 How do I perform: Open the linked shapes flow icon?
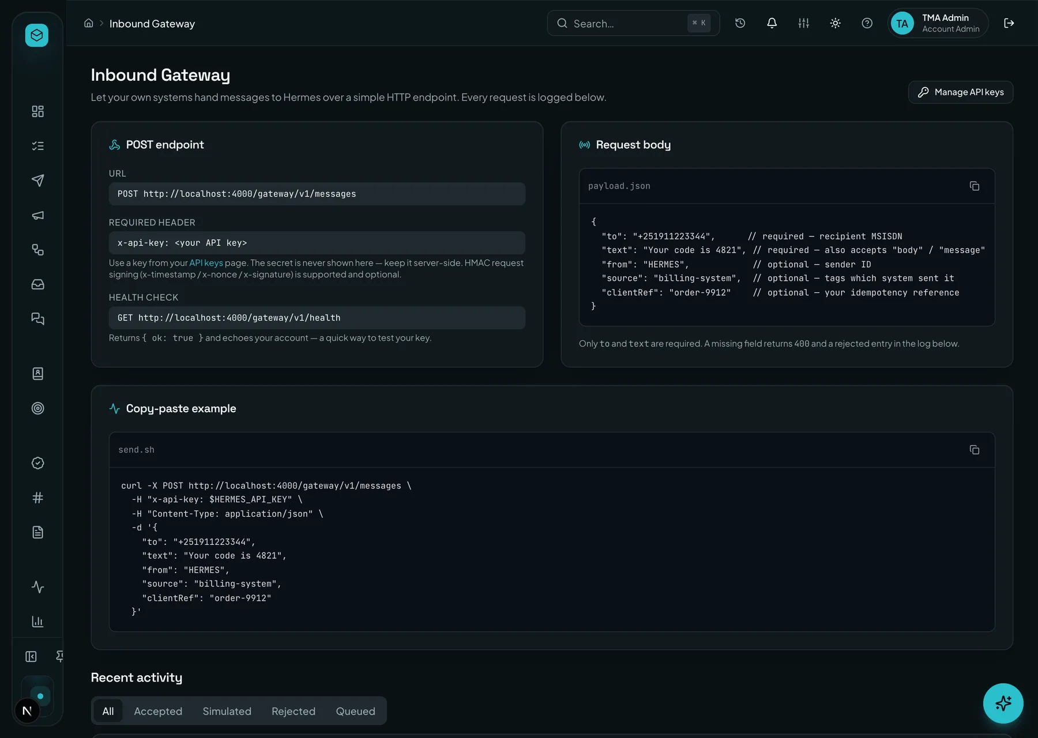(x=37, y=250)
